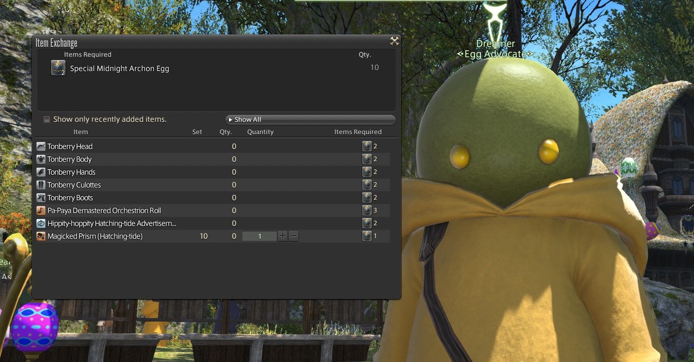Click the Quantity column header
This screenshot has height=362, width=694.
(x=260, y=132)
